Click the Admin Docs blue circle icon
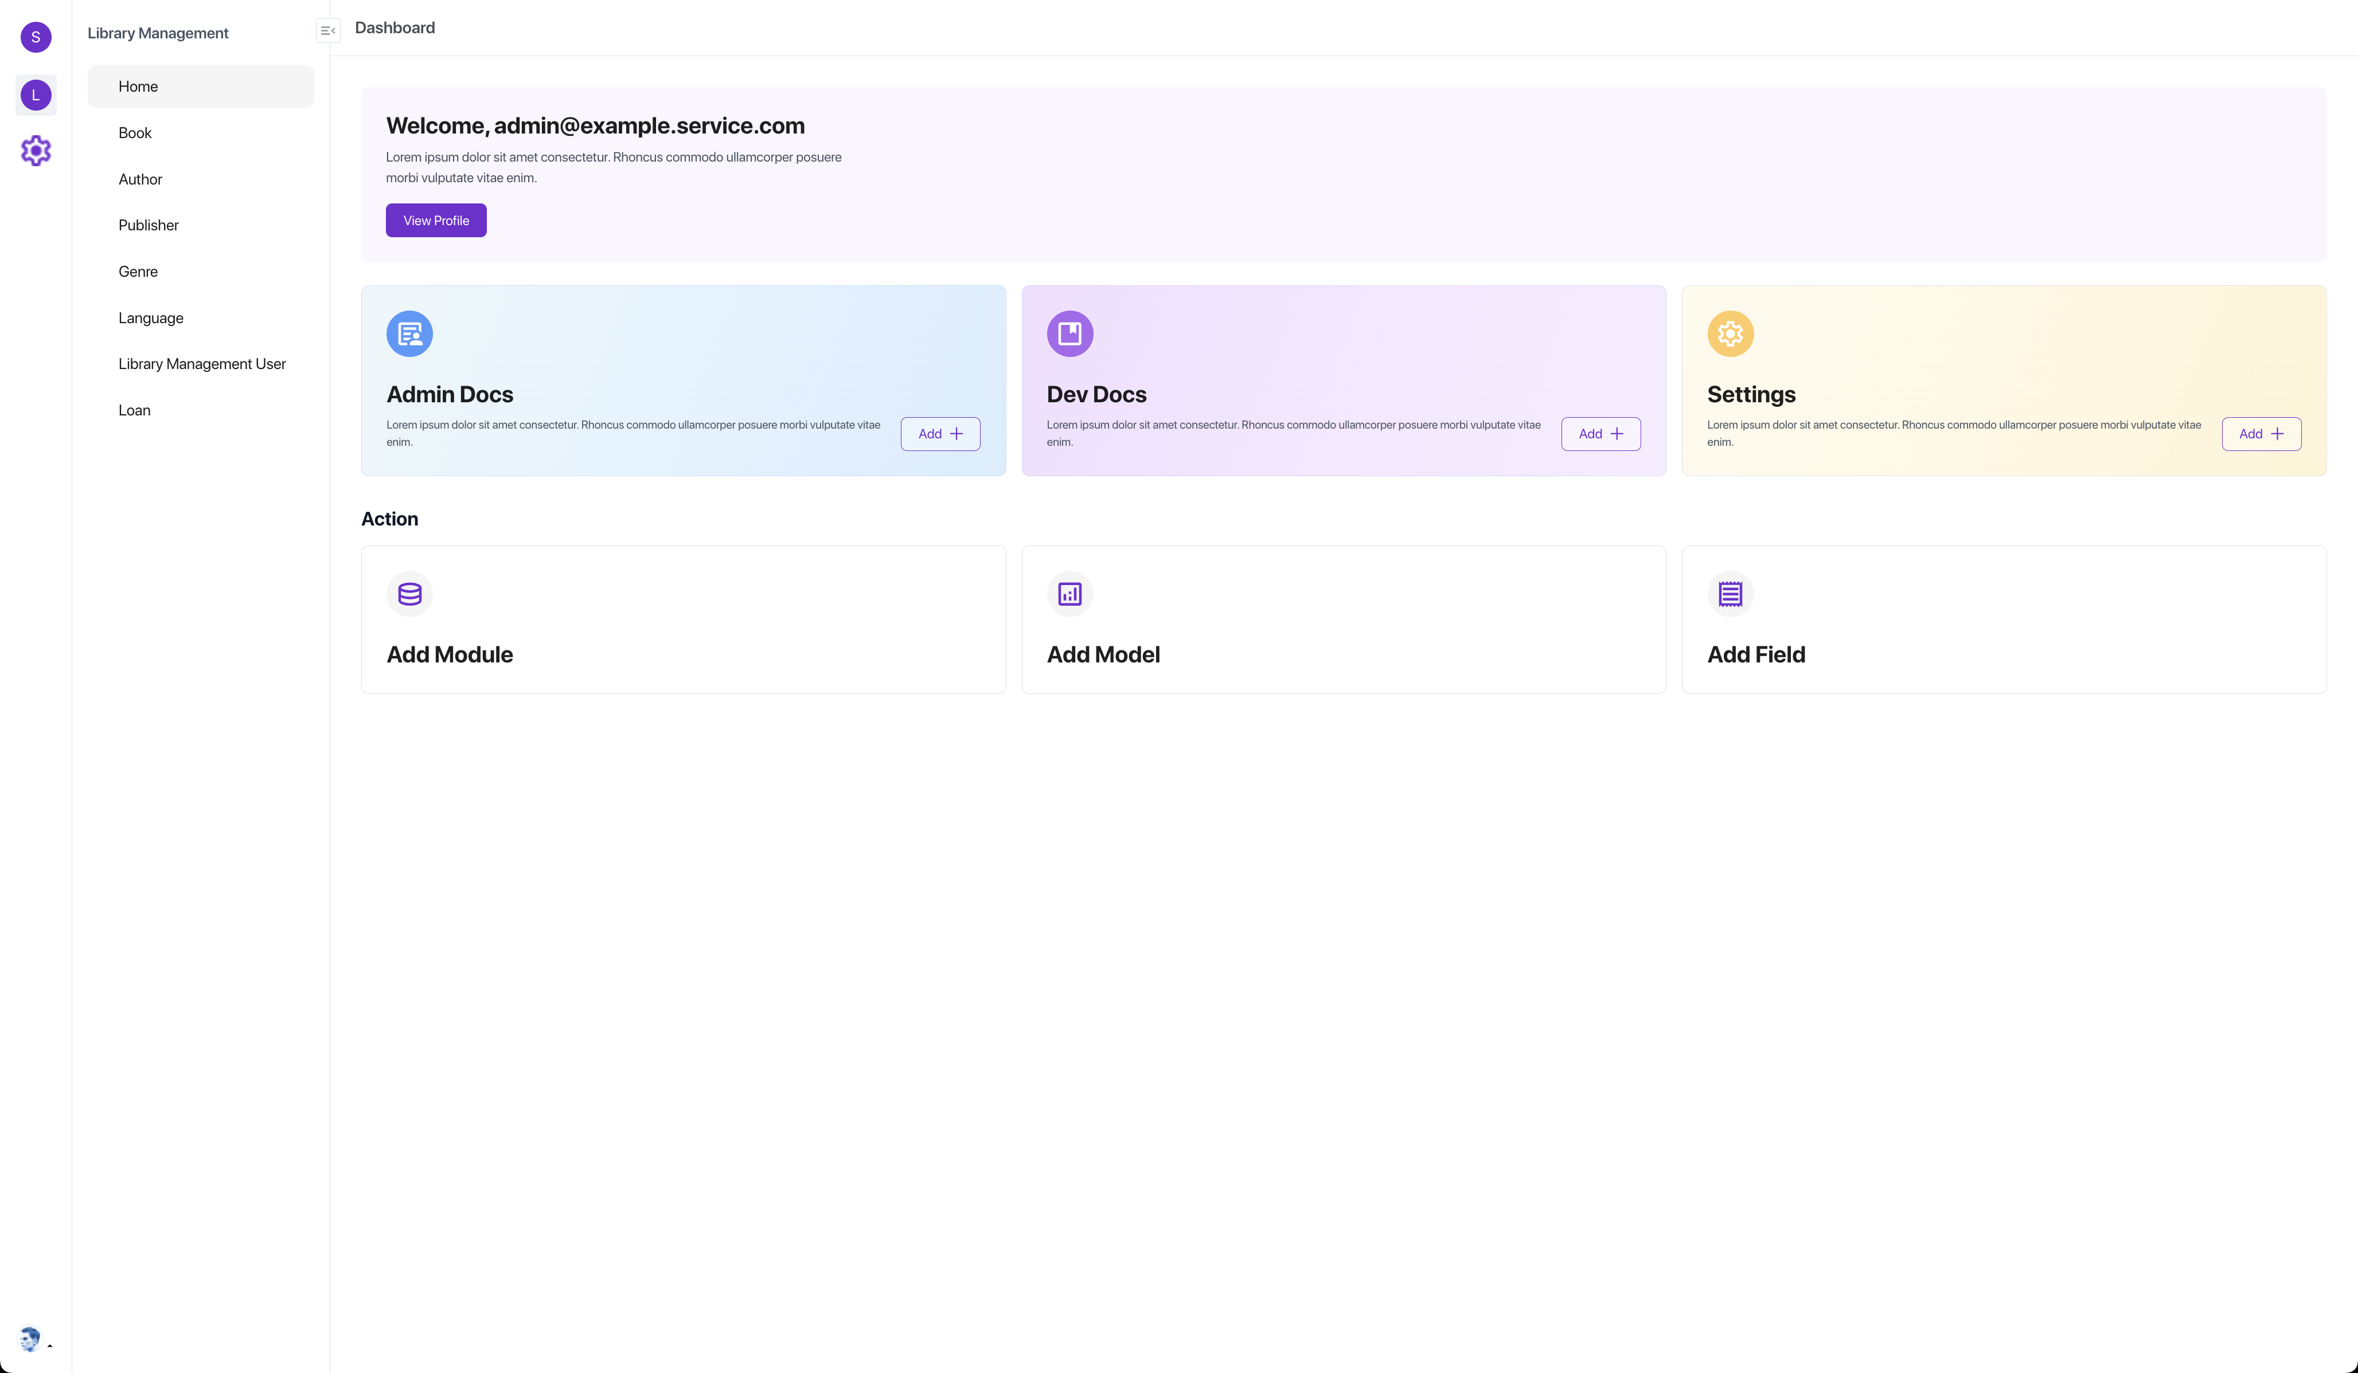The height and width of the screenshot is (1373, 2358). point(409,334)
